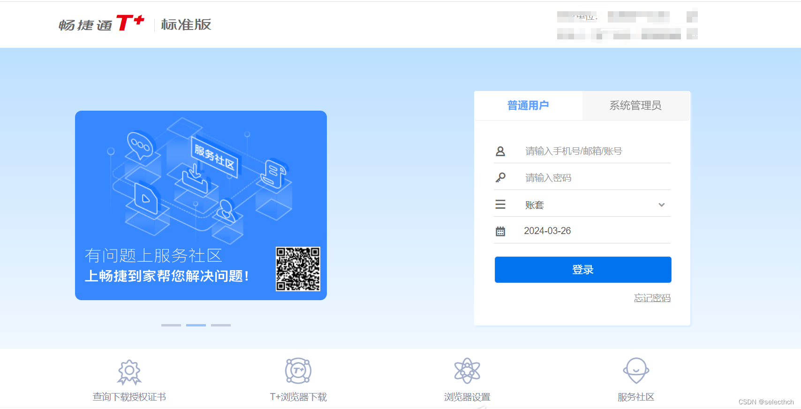Select the first carousel indicator dash
801x409 pixels.
coord(171,325)
